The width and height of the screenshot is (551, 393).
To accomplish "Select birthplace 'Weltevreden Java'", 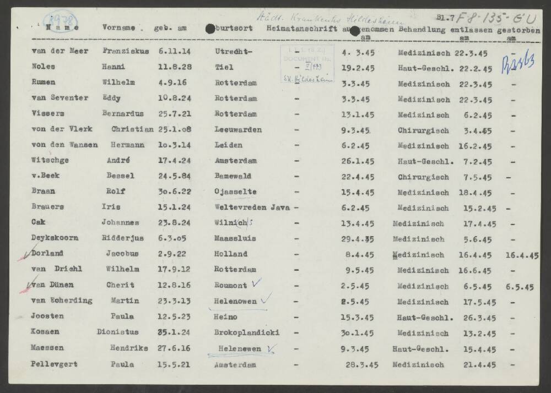I will point(252,208).
